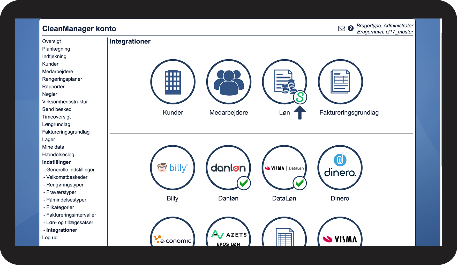Click the Danløn caption below its logo
457x265 pixels.
pos(228,198)
